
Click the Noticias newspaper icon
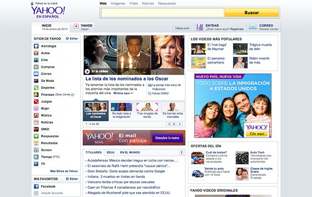[x=36, y=122]
